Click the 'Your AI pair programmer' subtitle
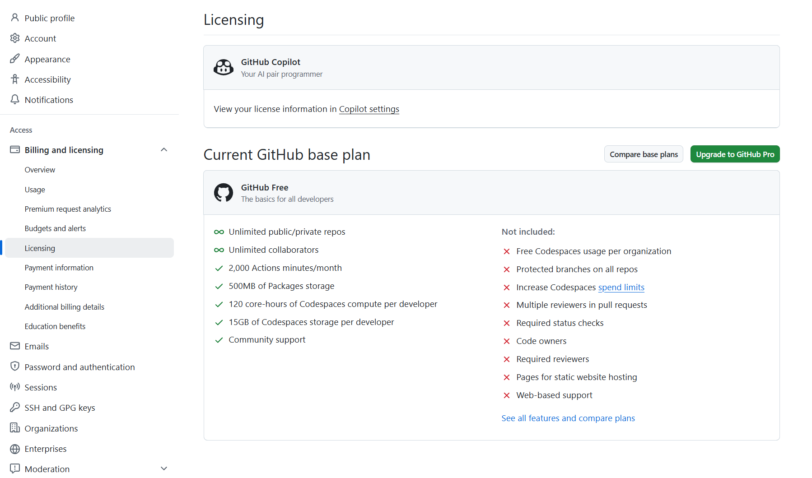812x478 pixels. tap(282, 74)
